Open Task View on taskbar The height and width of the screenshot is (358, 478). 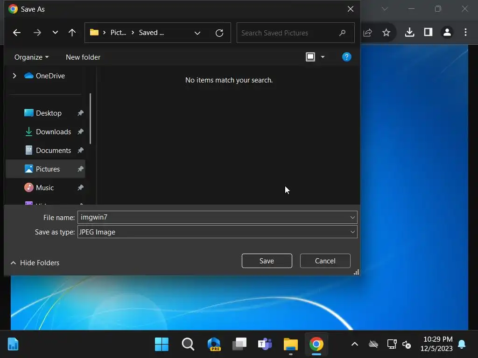pos(239,344)
